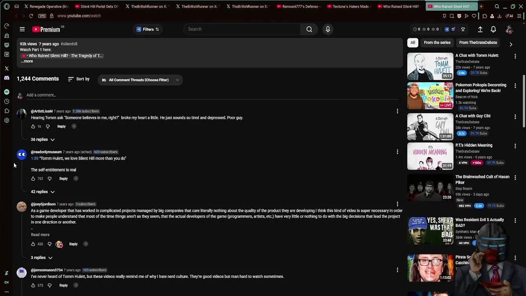
Task: Open a new browser tab
Action: pyautogui.click(x=481, y=7)
